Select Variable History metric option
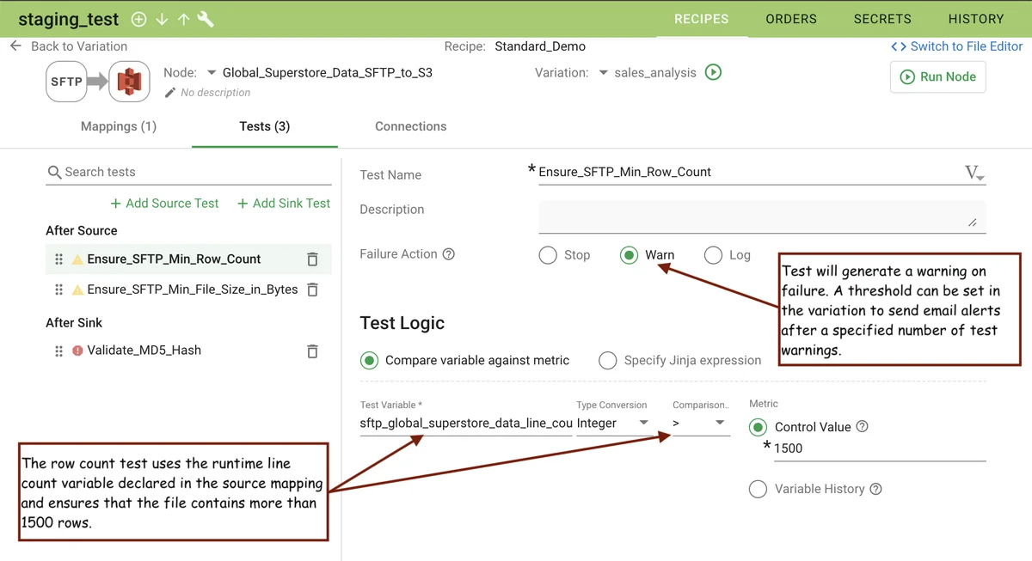1032x561 pixels. 758,489
